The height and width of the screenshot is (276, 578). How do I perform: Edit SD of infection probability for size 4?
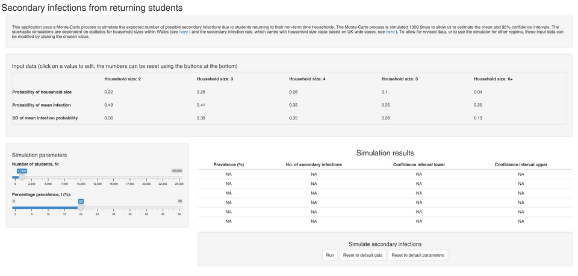pyautogui.click(x=293, y=118)
